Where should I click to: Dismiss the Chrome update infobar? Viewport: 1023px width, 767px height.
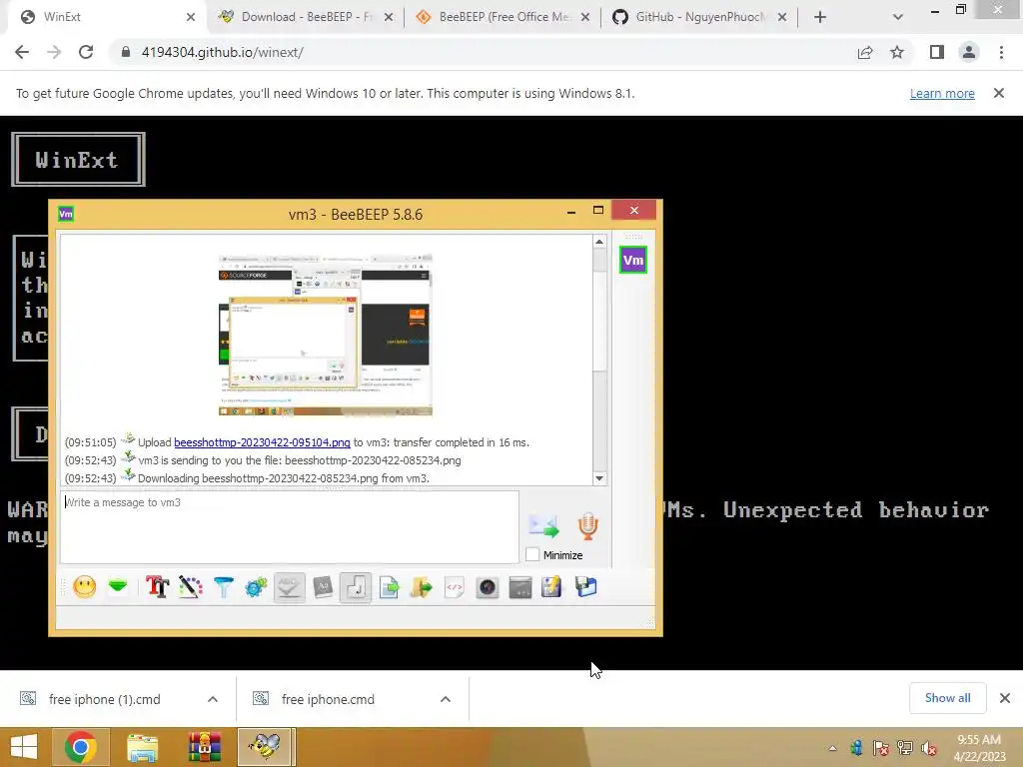pos(999,93)
